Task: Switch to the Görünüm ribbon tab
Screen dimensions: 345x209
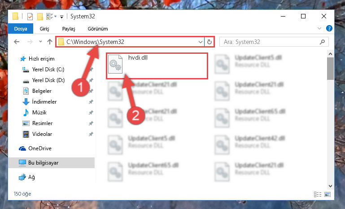Action: pyautogui.click(x=98, y=29)
